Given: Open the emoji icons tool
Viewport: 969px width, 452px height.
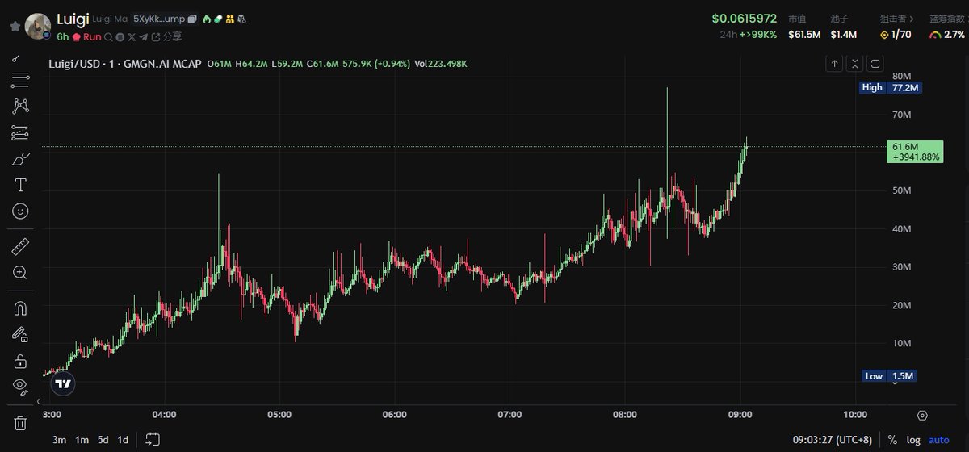Looking at the screenshot, I should click(x=20, y=211).
